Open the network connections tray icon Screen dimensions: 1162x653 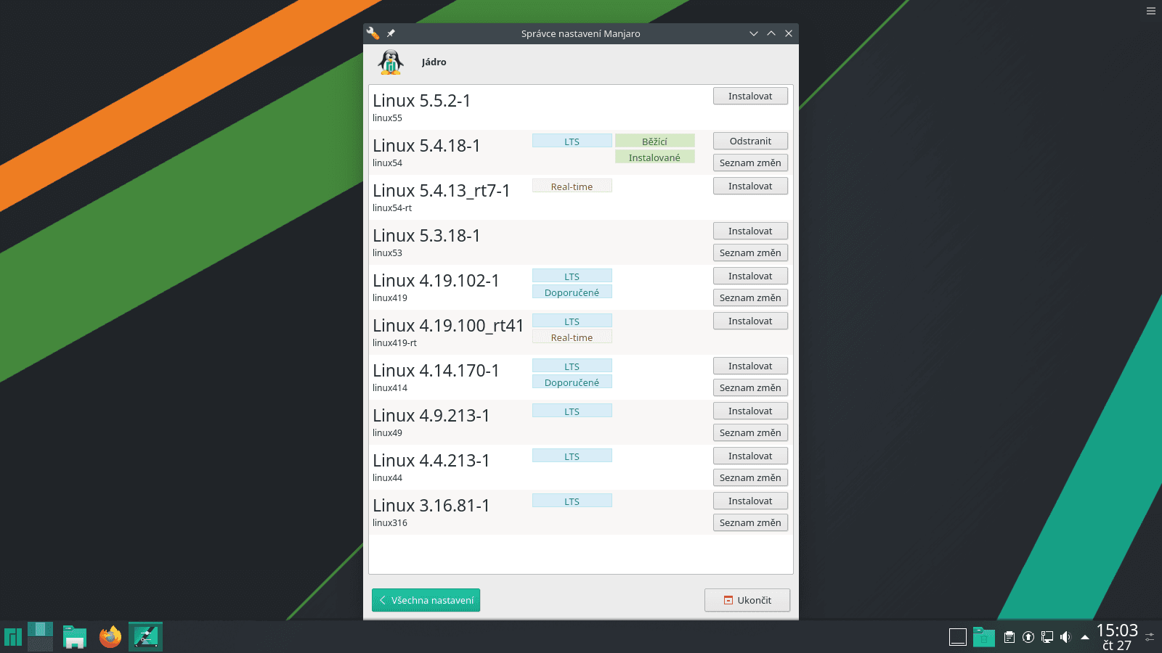[1047, 637]
